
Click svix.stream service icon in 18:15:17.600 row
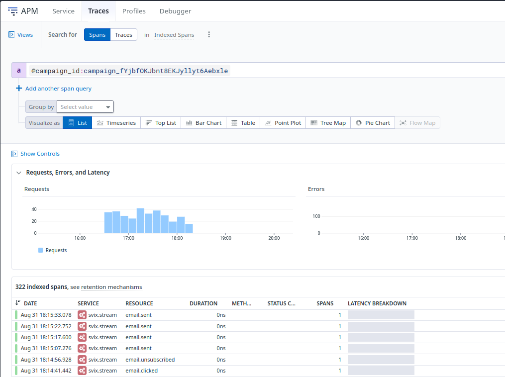click(82, 337)
